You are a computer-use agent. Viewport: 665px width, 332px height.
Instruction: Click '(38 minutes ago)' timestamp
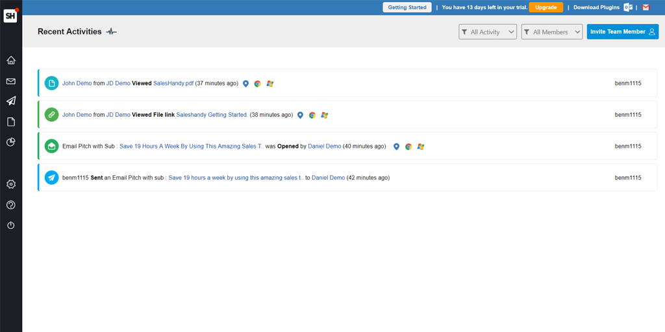coord(271,115)
